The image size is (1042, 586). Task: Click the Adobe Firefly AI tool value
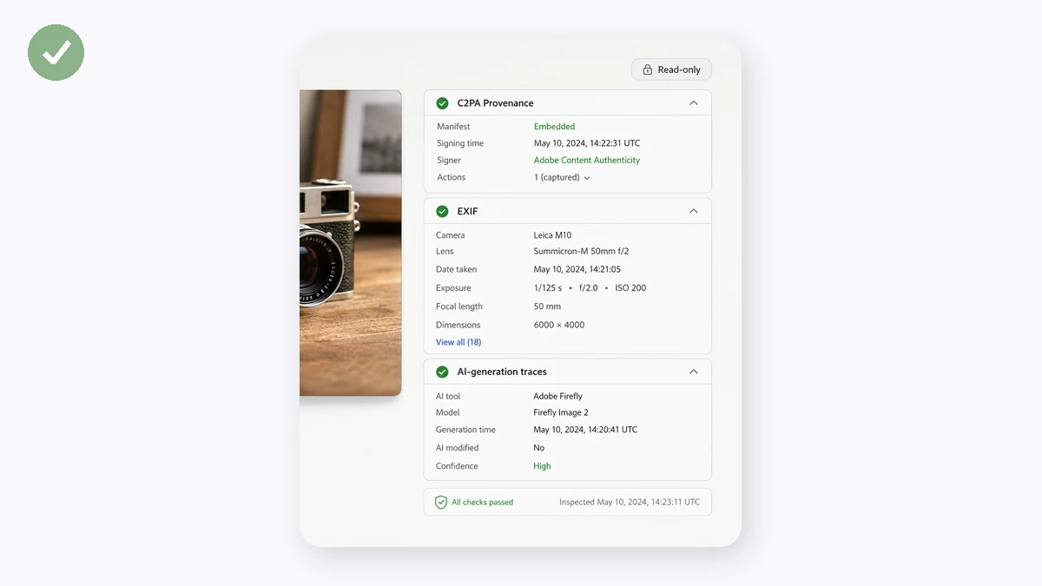click(557, 396)
